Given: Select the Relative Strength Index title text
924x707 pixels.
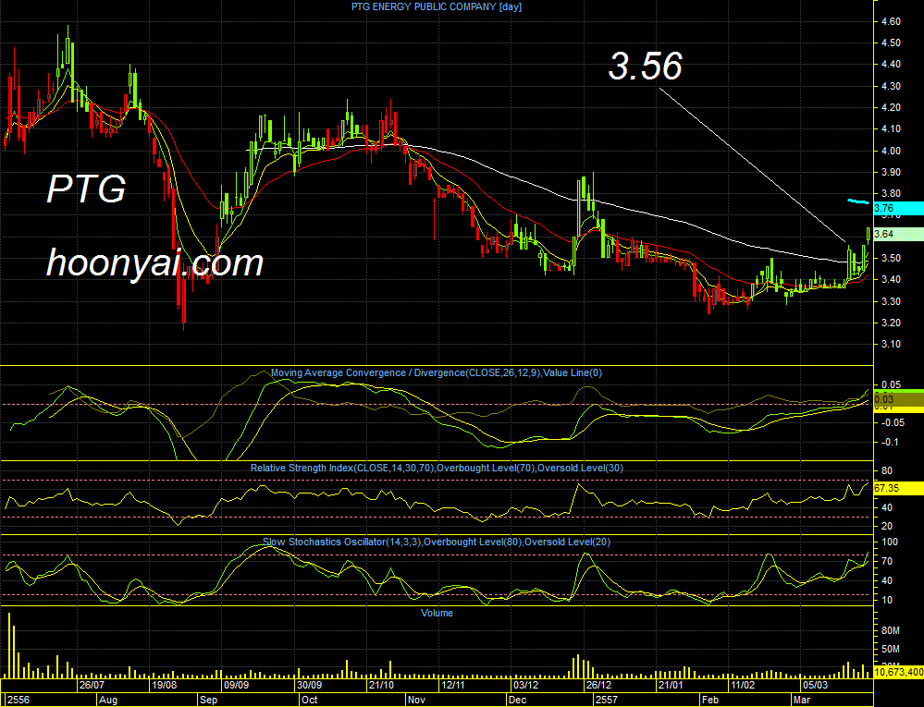Looking at the screenshot, I should tap(437, 468).
